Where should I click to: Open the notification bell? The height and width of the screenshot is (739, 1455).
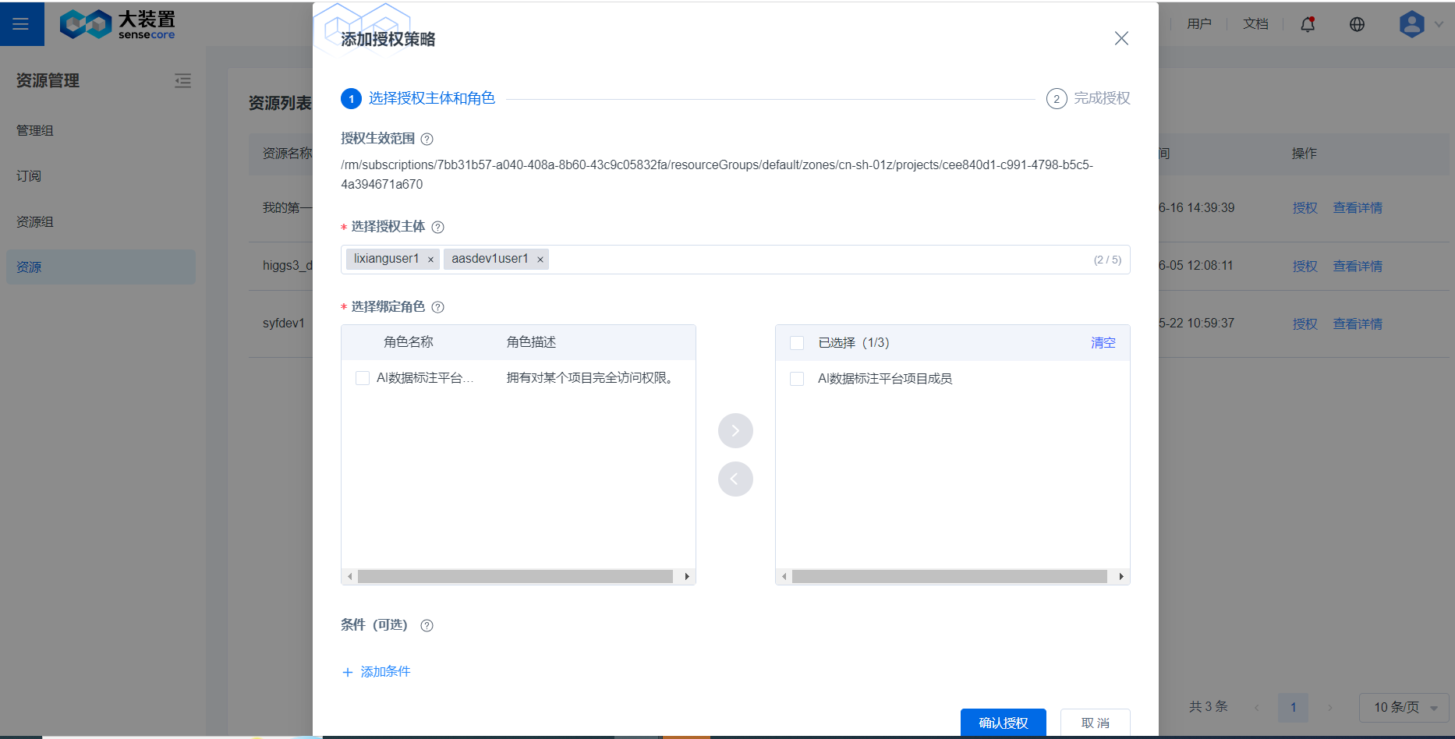click(x=1308, y=24)
